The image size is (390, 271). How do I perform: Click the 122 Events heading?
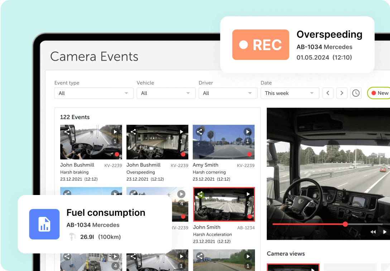tap(75, 117)
